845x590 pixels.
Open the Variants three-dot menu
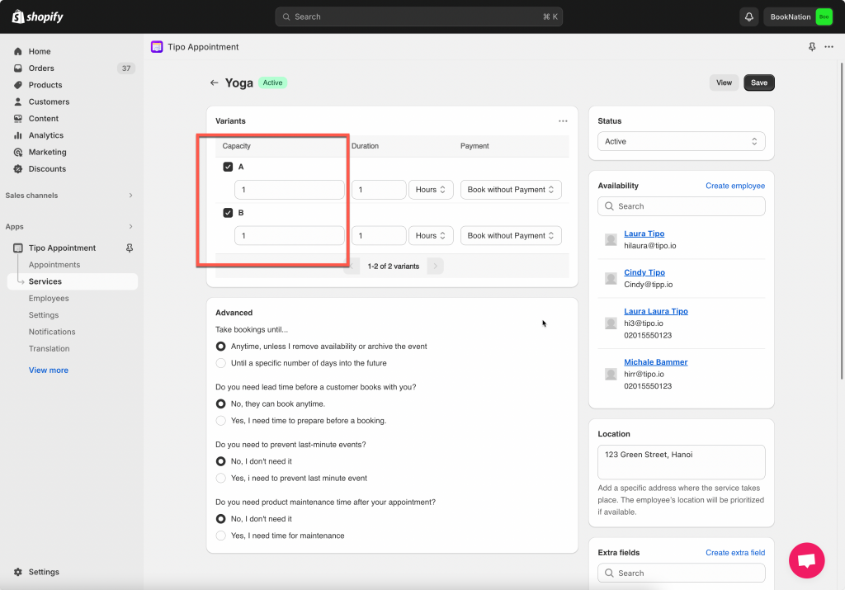[x=563, y=121]
